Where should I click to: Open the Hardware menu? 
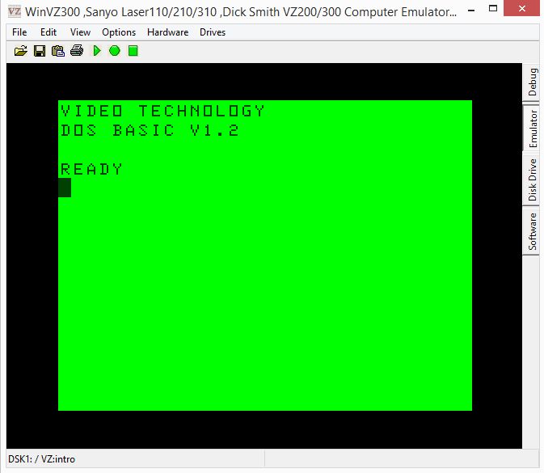coord(167,32)
